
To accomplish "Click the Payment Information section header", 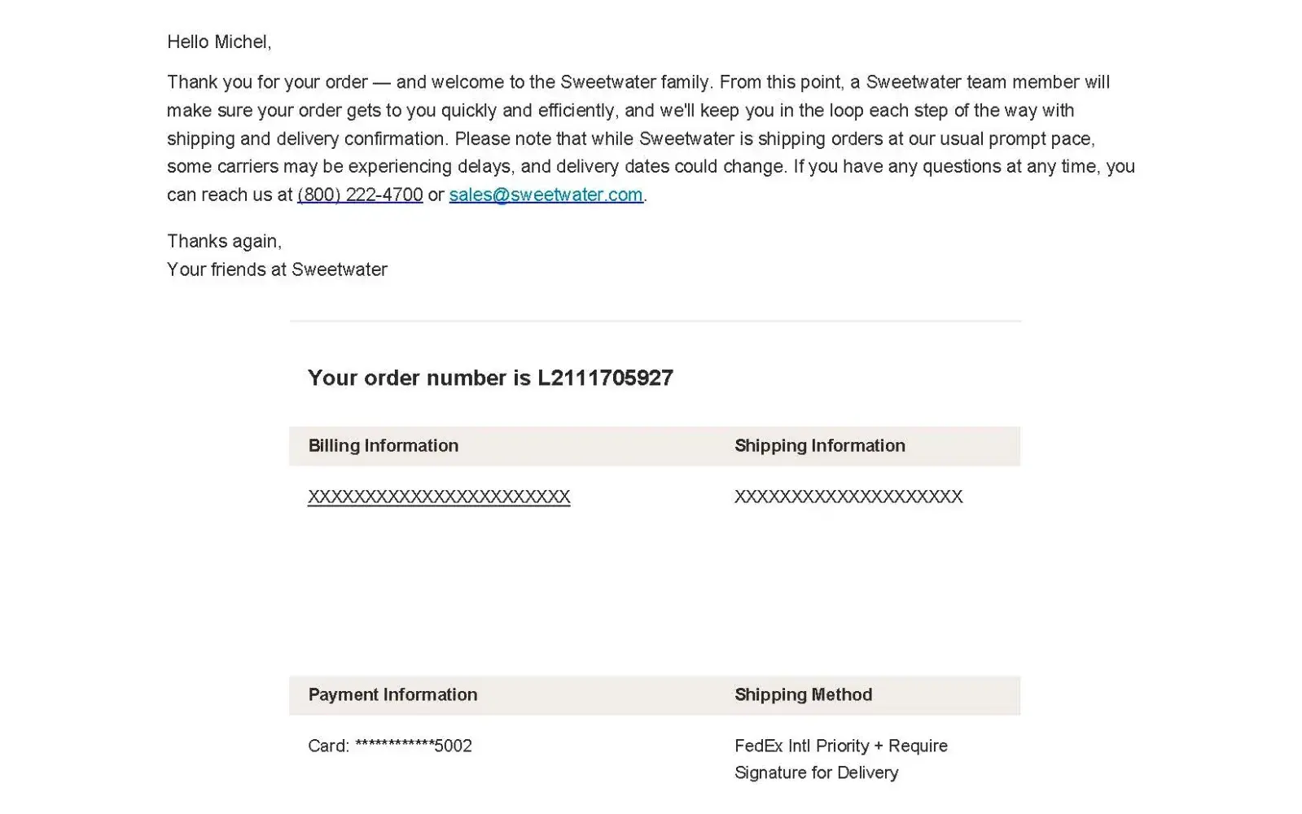I will coord(392,694).
